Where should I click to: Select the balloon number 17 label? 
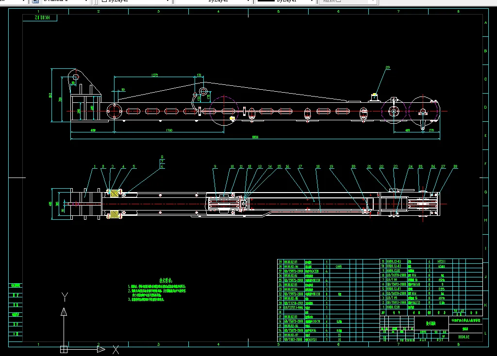(x=300, y=166)
